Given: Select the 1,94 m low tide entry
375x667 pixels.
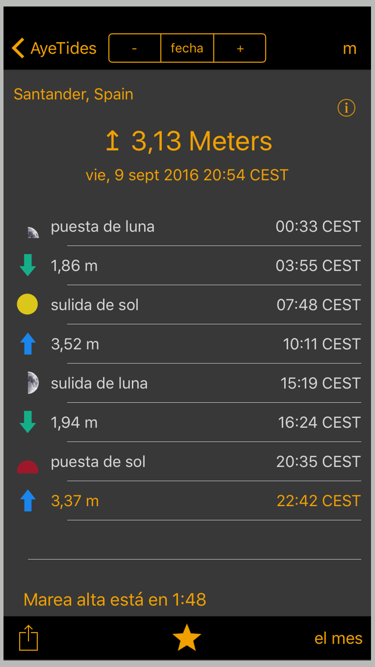Looking at the screenshot, I should point(205,422).
